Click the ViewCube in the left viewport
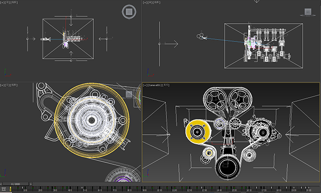 tap(129, 94)
